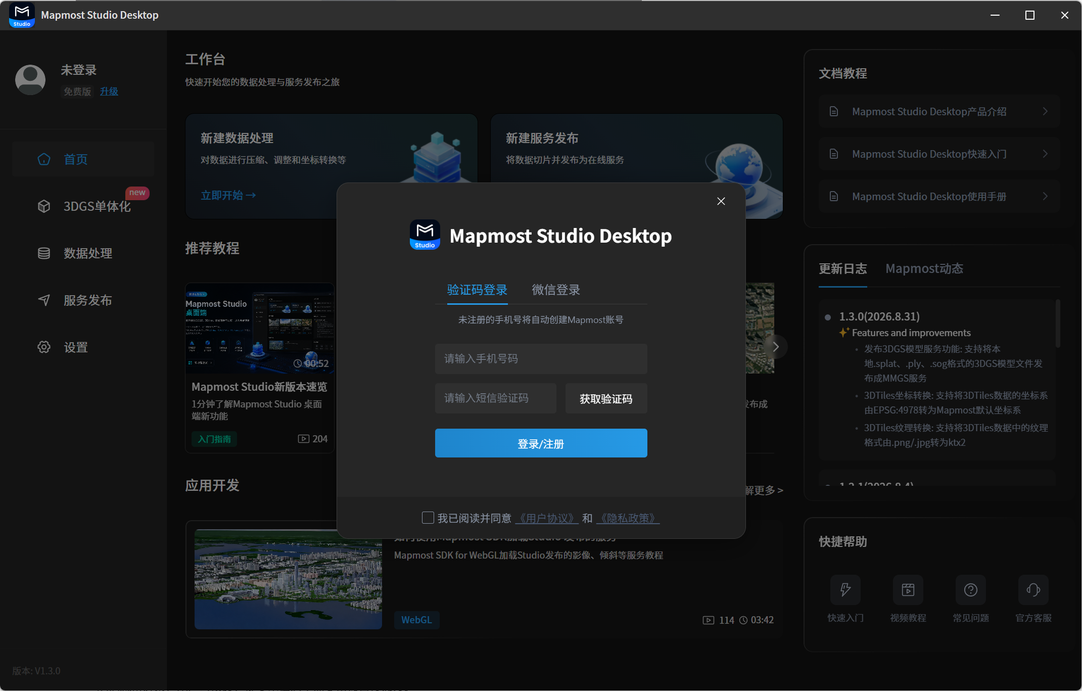Switch to the 微信登录 tab
This screenshot has width=1082, height=691.
tap(556, 290)
